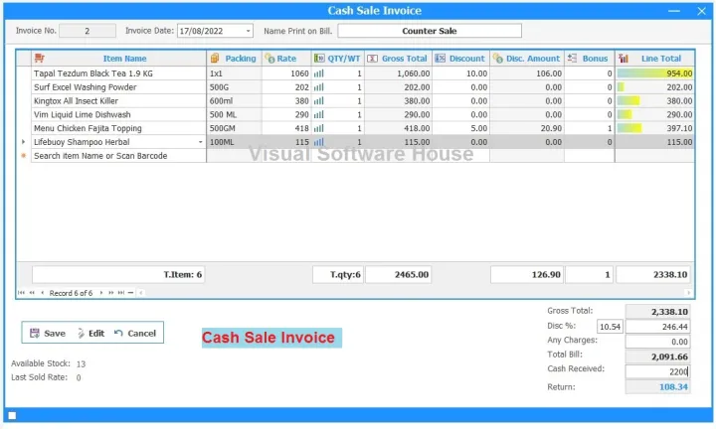The height and width of the screenshot is (429, 716).
Task: Click quantity bars icon in Surf Excel row
Action: pos(319,87)
